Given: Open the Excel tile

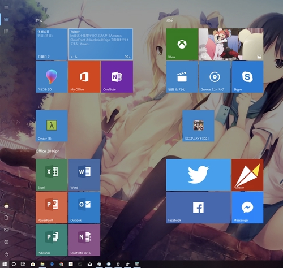Looking at the screenshot, I should click(52, 175).
